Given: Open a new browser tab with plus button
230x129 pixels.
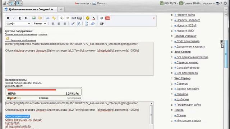Looking at the screenshot, I should click(x=61, y=9).
